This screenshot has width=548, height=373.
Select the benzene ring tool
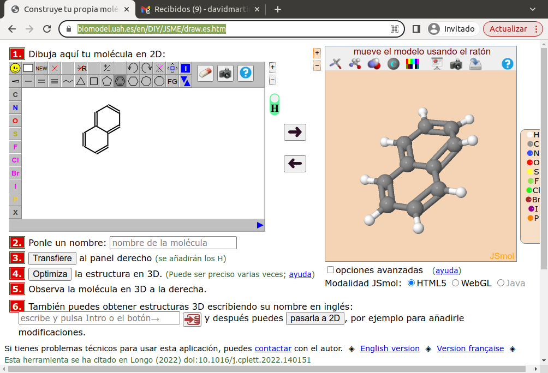coord(120,81)
